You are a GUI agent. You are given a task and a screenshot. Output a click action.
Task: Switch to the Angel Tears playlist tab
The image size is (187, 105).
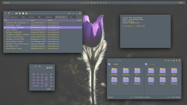[14, 17]
